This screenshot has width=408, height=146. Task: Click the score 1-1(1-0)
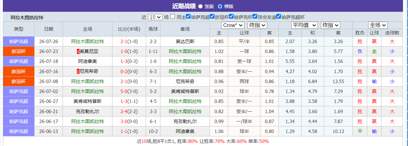click(x=129, y=131)
